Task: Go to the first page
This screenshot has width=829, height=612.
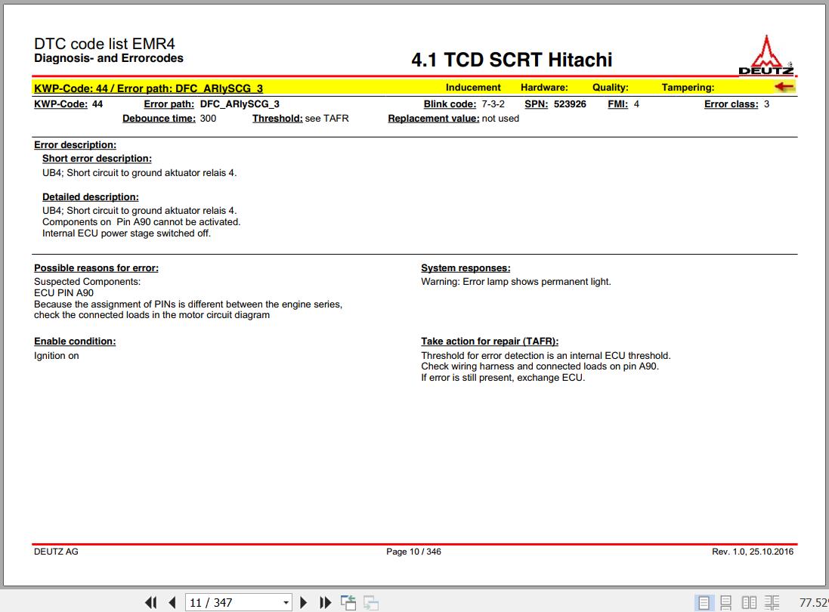Action: (x=150, y=602)
